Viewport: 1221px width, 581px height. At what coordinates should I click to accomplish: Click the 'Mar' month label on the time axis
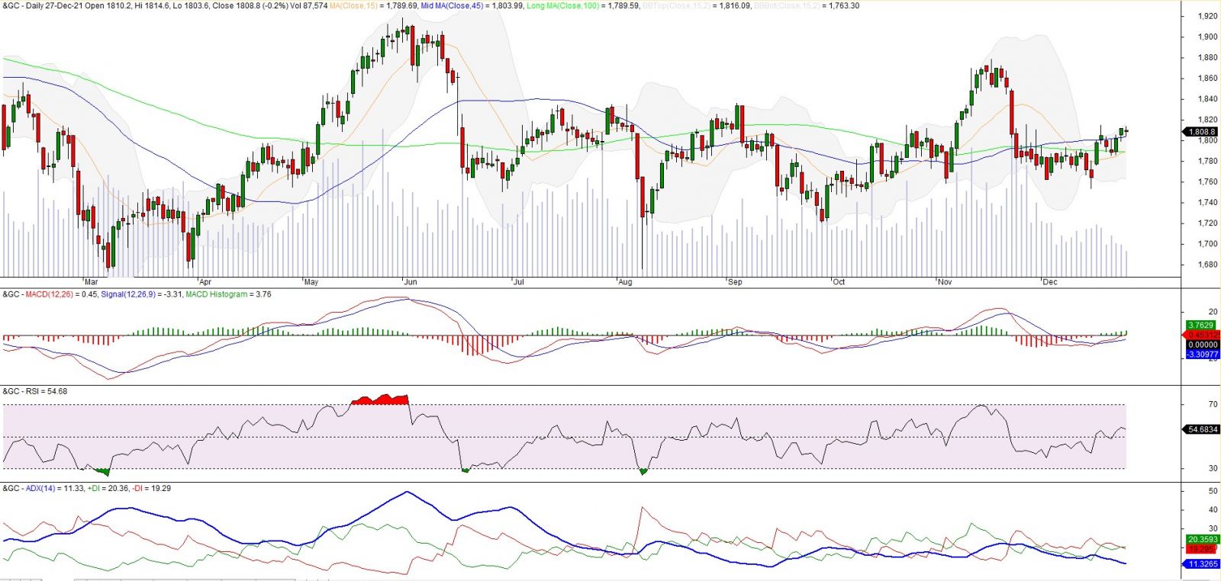(91, 282)
